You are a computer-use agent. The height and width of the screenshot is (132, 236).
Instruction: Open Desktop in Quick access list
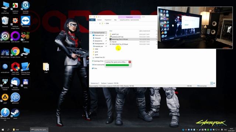[99, 35]
